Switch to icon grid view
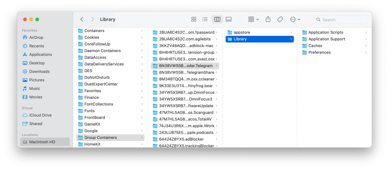The width and height of the screenshot is (389, 170). (194, 19)
